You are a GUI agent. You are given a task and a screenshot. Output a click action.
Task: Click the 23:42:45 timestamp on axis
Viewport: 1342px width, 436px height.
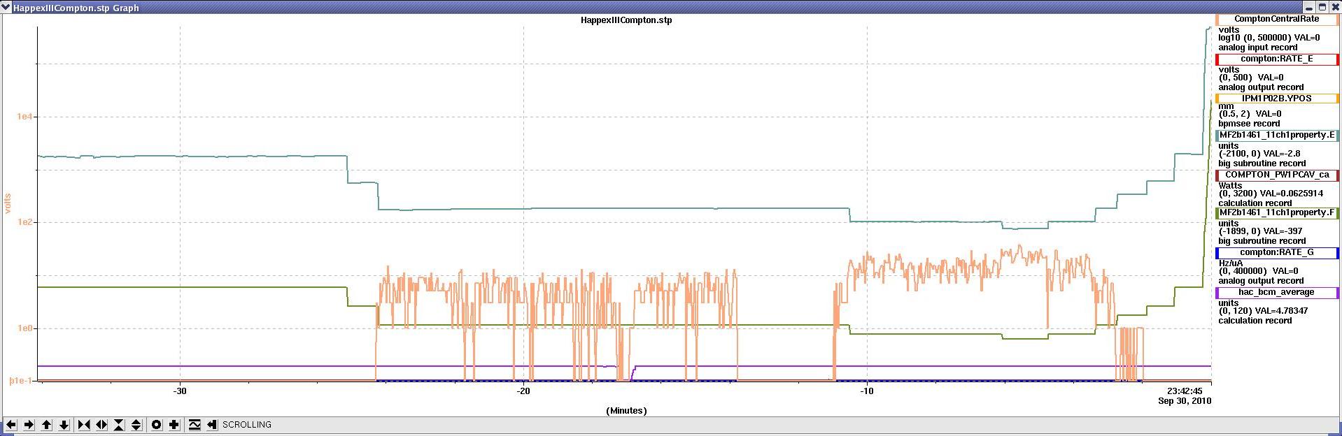[x=1184, y=391]
